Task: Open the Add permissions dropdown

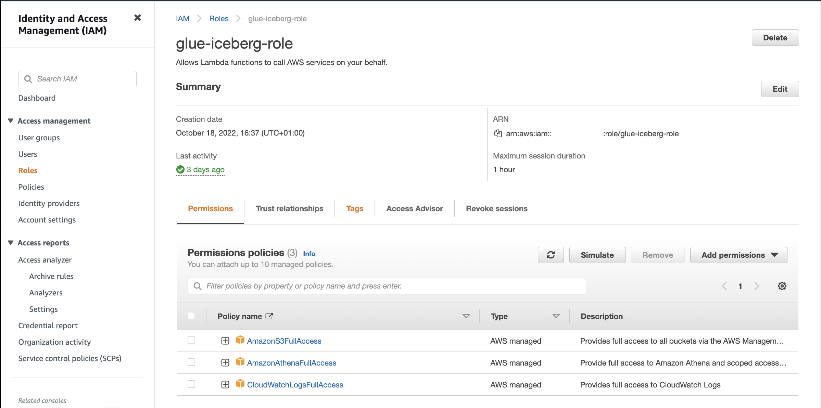Action: pyautogui.click(x=738, y=255)
